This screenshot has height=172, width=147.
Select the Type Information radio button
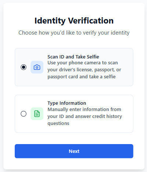point(24,114)
